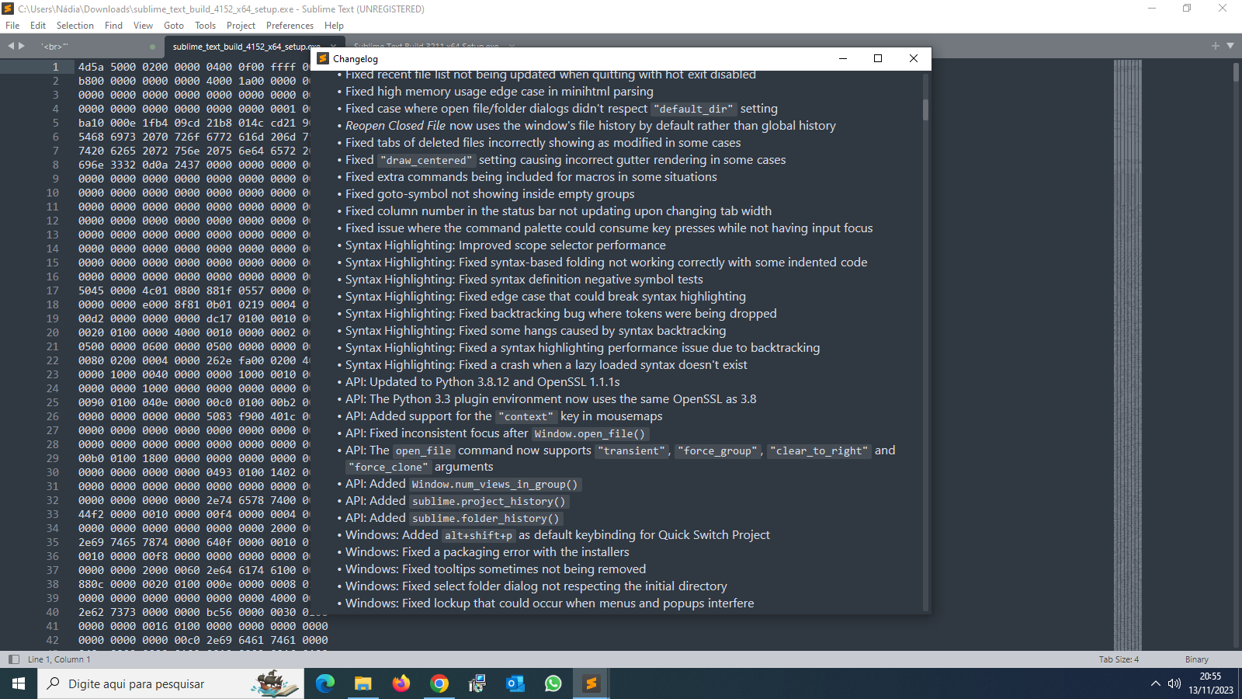Viewport: 1242px width, 699px height.
Task: Show hidden icons in the system tray
Action: (x=1155, y=683)
